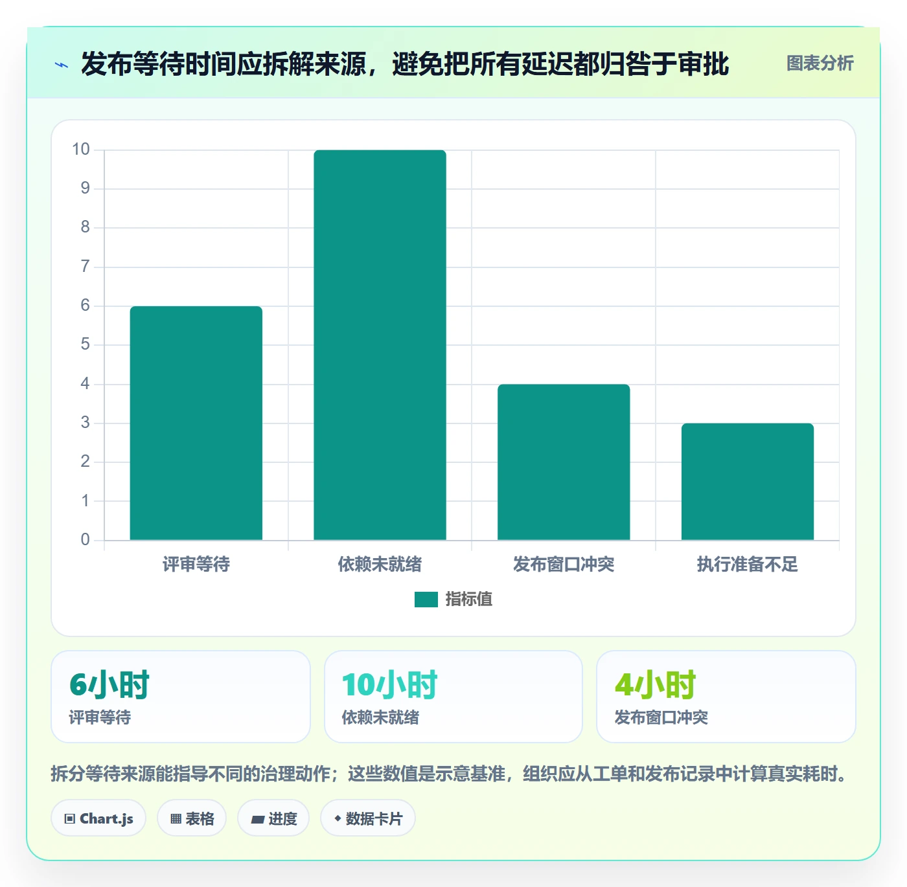Click the 进度 tag chip
Screen dimensions: 907x887
pos(273,818)
